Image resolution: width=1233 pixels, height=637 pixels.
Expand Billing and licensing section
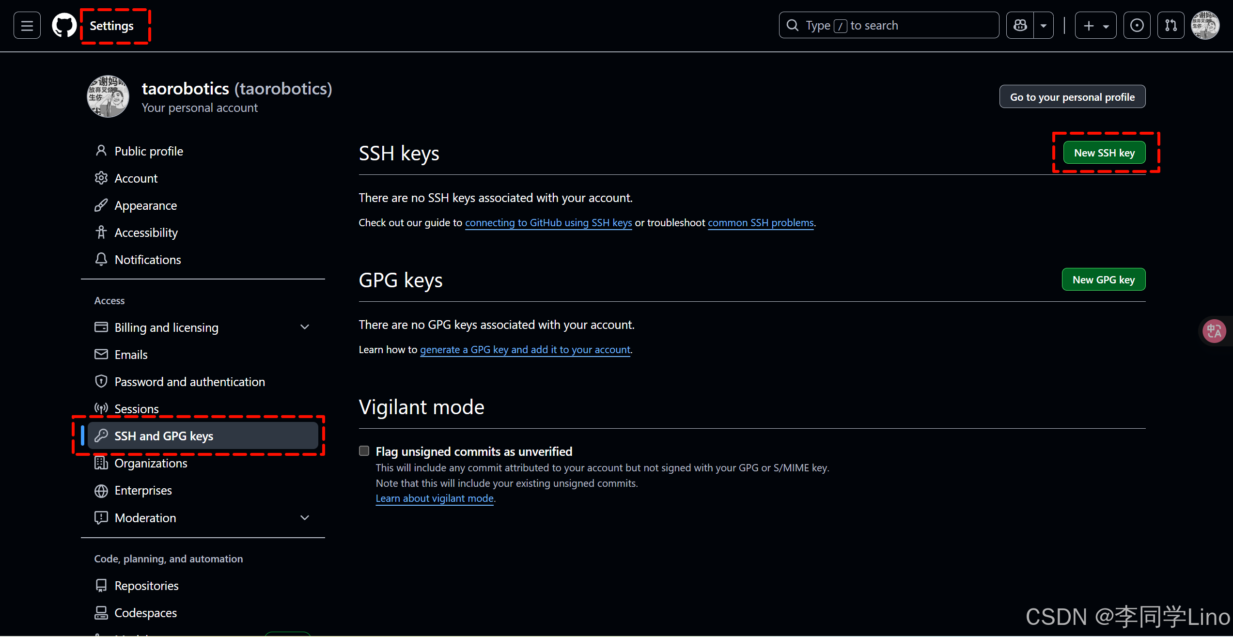pos(304,327)
